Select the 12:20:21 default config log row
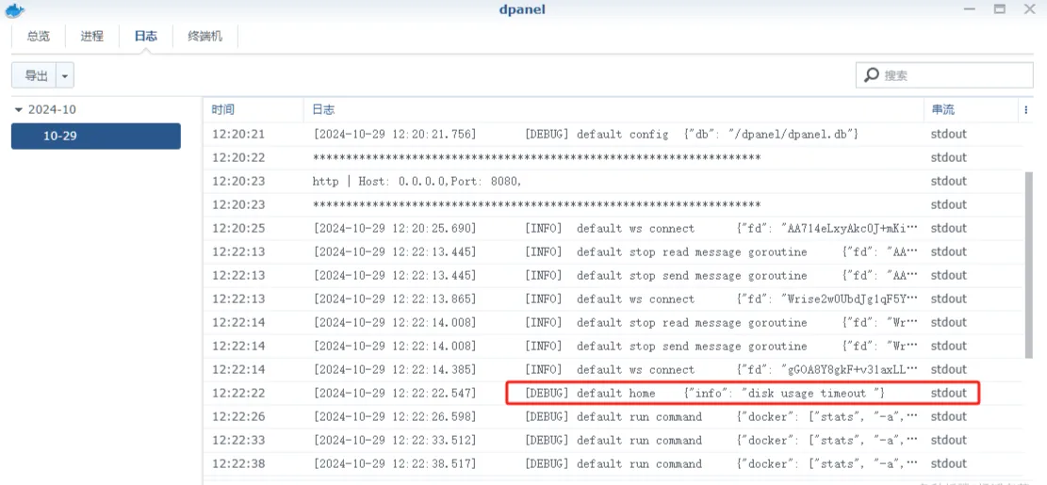 (613, 134)
